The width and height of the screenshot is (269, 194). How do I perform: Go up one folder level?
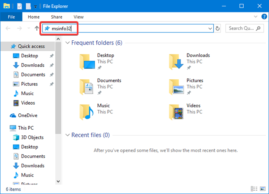coord(37,28)
